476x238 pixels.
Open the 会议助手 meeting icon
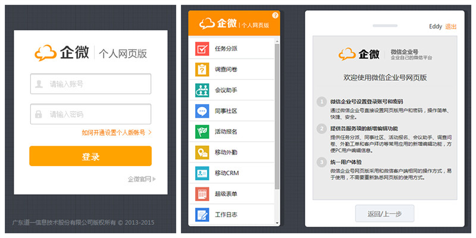pyautogui.click(x=202, y=90)
